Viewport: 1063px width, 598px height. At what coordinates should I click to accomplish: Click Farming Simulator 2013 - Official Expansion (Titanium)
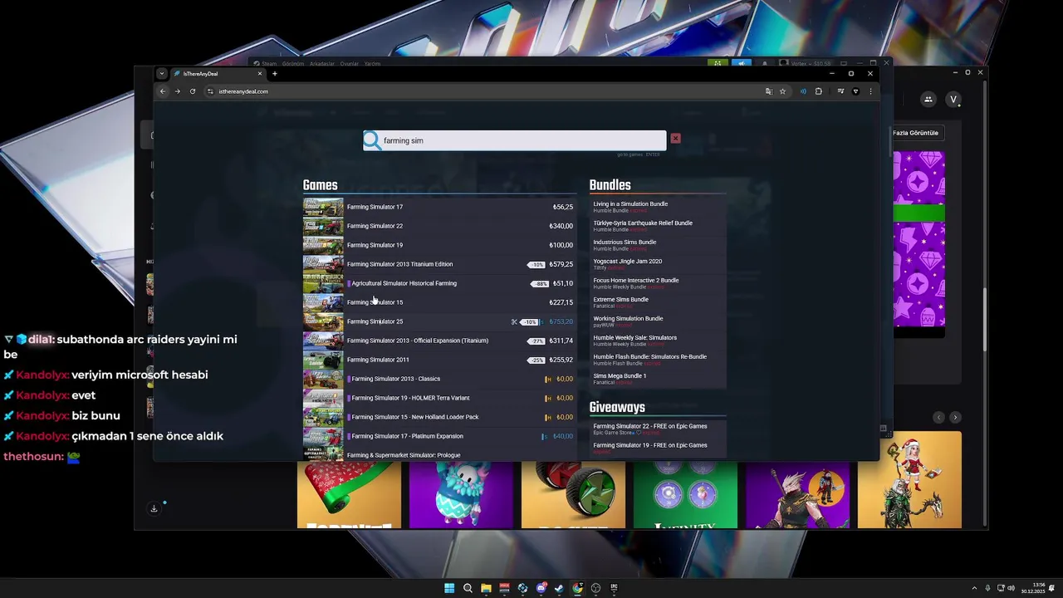click(418, 341)
